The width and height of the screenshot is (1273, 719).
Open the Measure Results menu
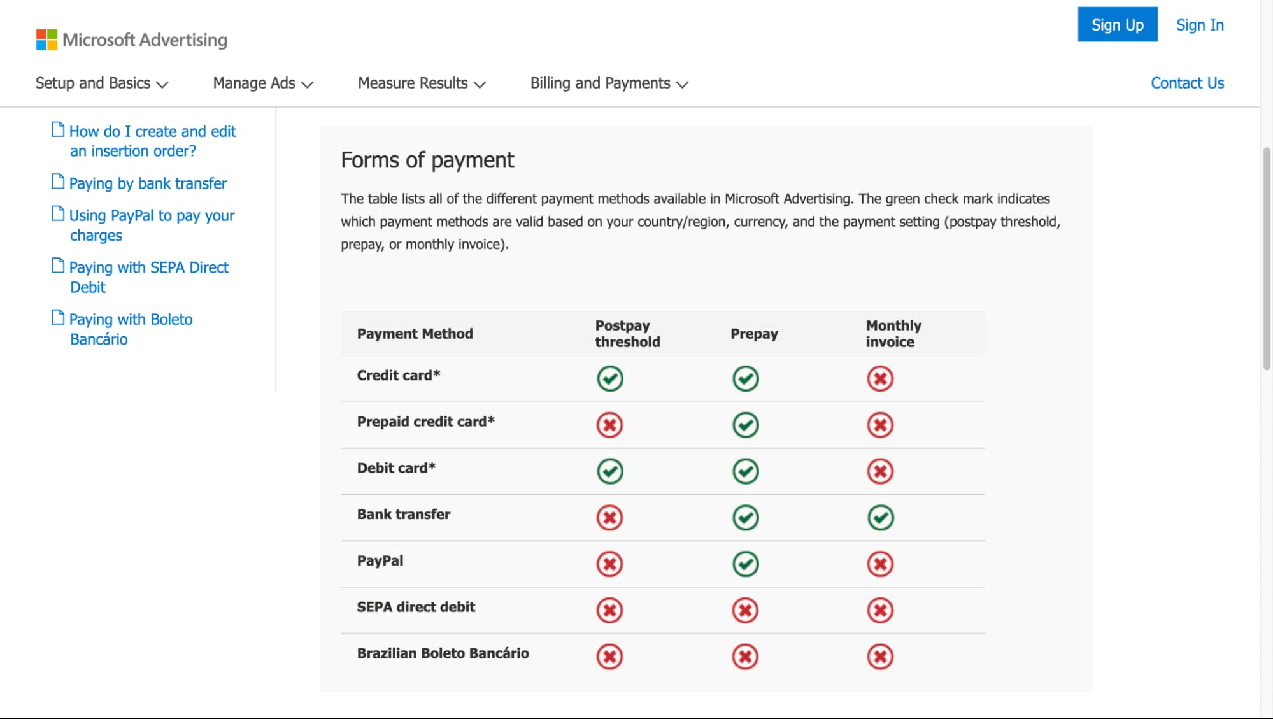(x=422, y=83)
